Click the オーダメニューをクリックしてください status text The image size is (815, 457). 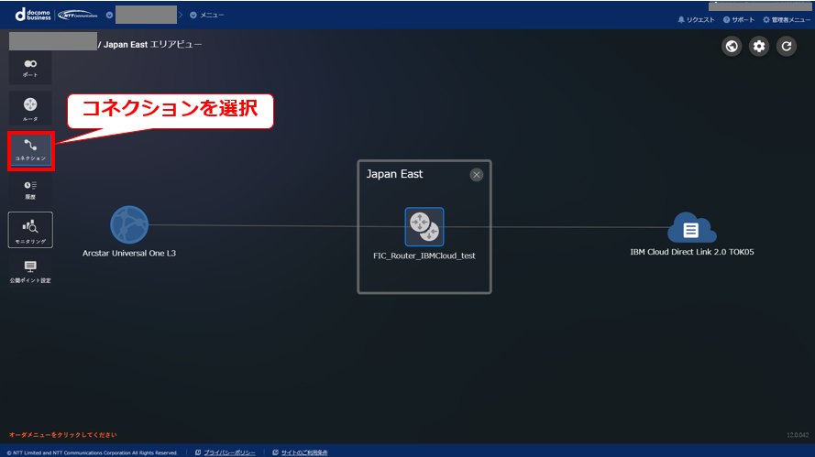[63, 435]
